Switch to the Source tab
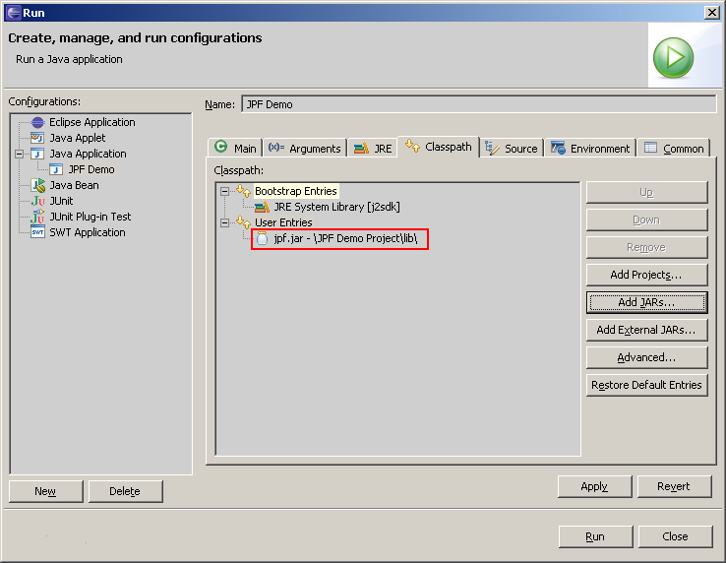The image size is (726, 563). point(512,149)
